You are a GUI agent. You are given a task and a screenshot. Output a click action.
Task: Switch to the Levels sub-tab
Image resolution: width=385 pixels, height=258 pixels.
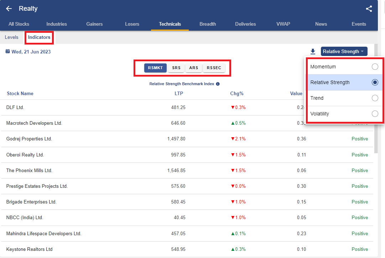point(11,37)
